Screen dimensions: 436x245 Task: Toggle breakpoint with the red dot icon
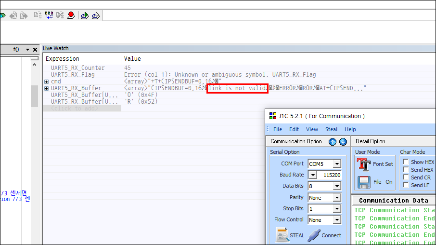click(71, 15)
